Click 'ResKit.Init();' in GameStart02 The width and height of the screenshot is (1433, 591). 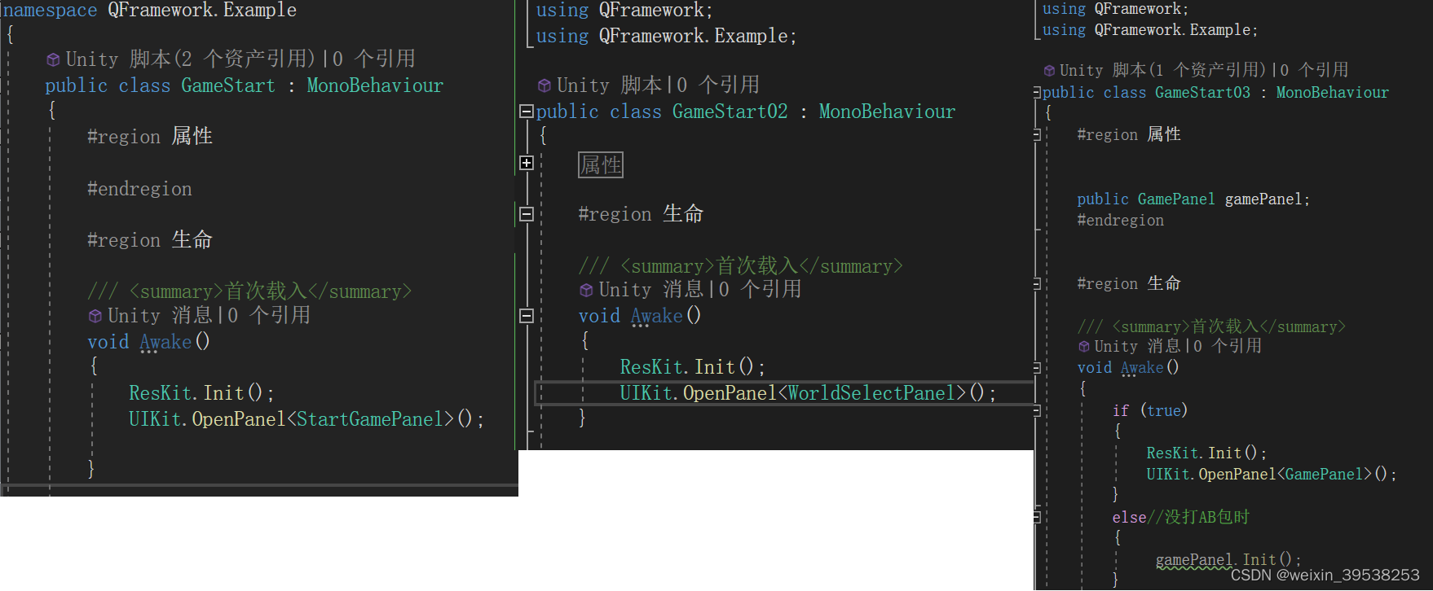point(692,367)
